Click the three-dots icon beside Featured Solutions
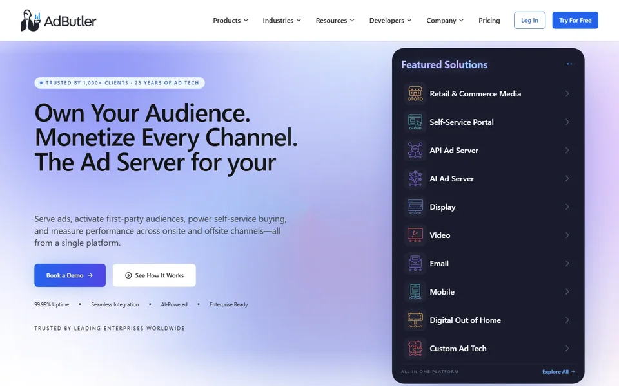This screenshot has height=386, width=619. tap(569, 64)
